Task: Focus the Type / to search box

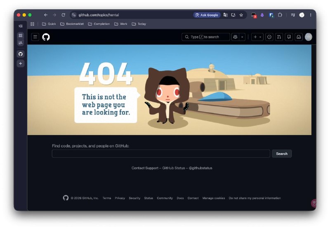Action: pyautogui.click(x=205, y=37)
